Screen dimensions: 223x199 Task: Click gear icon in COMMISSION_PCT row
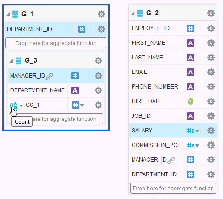(x=211, y=145)
